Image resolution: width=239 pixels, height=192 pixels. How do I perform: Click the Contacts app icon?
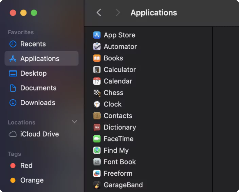pyautogui.click(x=97, y=116)
